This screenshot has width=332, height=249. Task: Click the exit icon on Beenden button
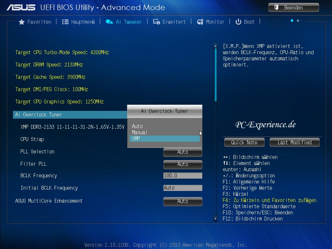click(277, 7)
